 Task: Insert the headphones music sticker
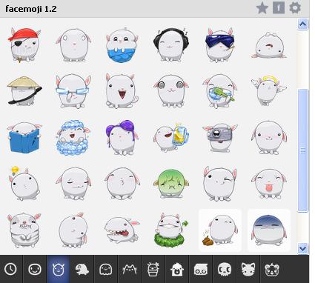171,44
